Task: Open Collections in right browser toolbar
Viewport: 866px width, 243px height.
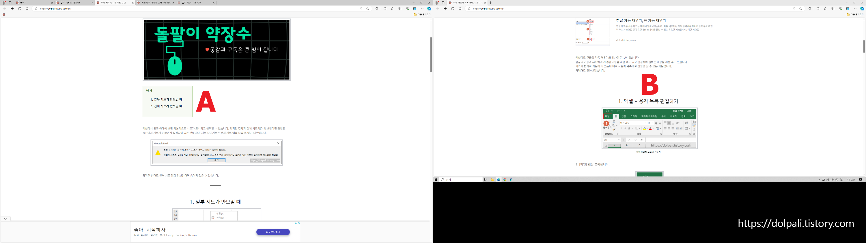Action: point(833,9)
